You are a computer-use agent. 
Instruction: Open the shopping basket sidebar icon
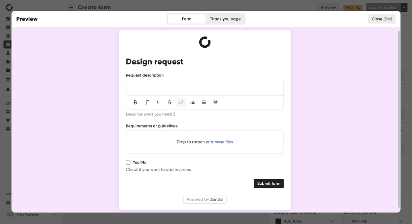[8, 79]
